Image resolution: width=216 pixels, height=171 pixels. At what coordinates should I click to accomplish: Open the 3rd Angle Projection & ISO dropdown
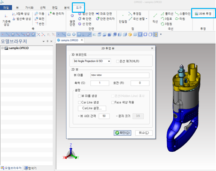pyautogui.click(x=92, y=61)
